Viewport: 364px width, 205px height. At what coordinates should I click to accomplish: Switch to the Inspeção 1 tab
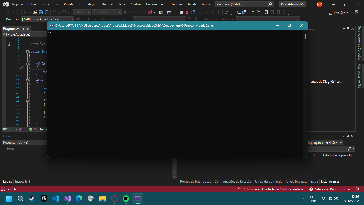click(22, 182)
